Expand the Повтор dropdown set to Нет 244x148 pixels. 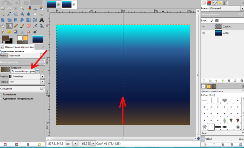pyautogui.click(x=27, y=81)
